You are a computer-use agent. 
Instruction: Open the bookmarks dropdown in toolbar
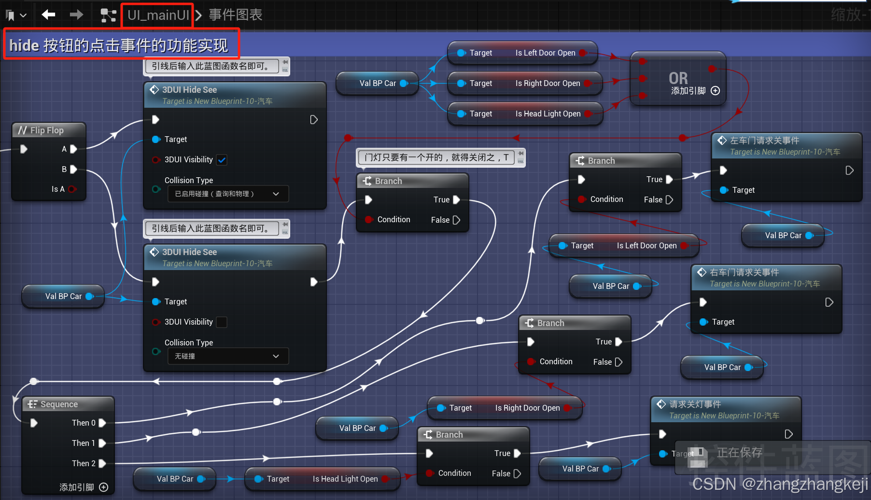coord(16,15)
